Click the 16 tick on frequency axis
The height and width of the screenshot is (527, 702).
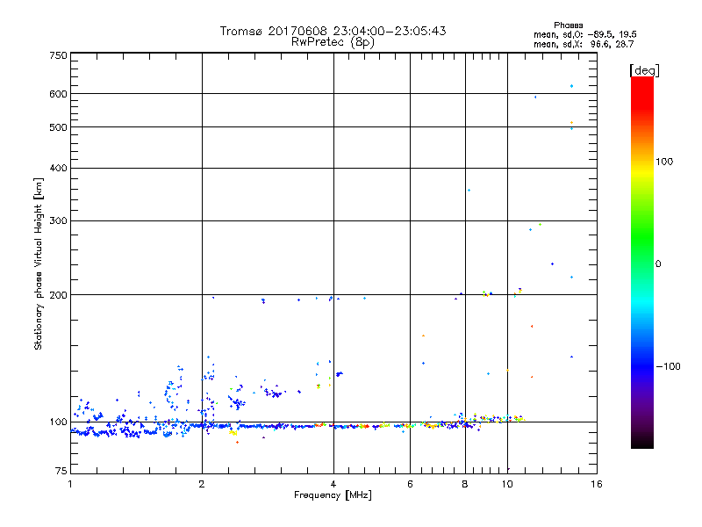point(596,484)
